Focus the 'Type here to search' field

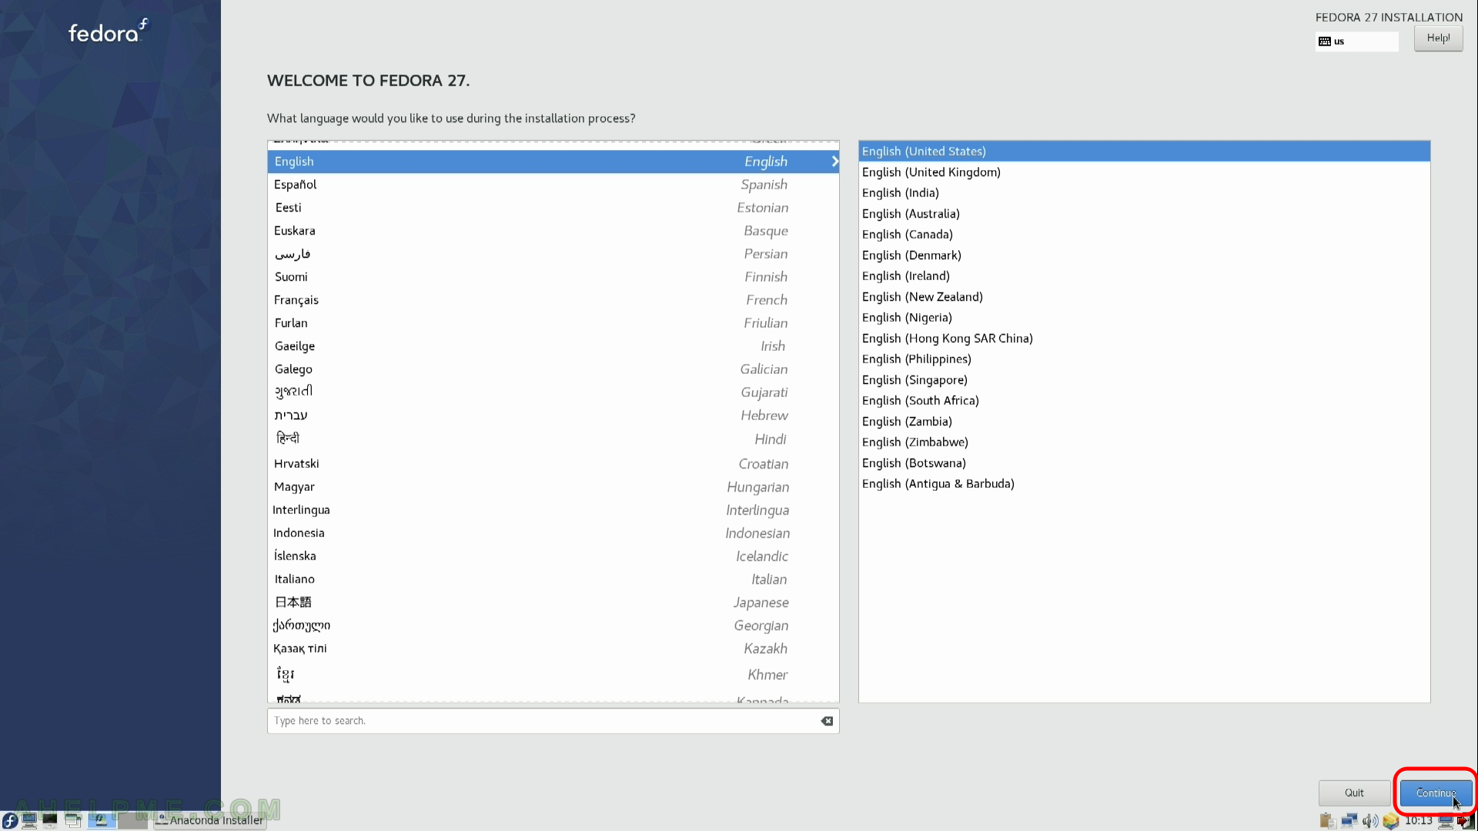pyautogui.click(x=553, y=721)
